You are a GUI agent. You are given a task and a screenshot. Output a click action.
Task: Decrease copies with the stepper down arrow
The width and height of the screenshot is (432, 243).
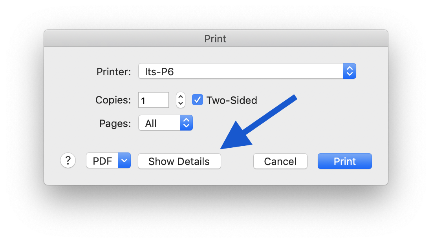coord(180,104)
